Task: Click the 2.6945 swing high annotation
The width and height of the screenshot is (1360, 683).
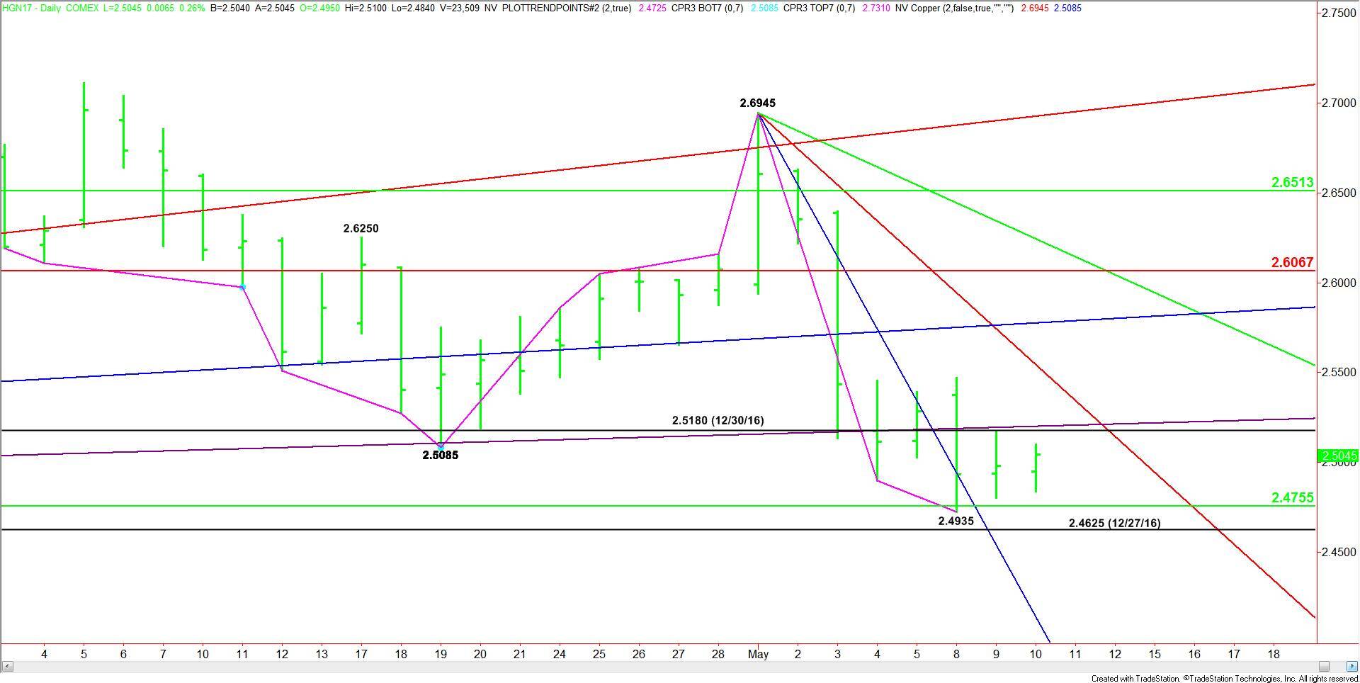Action: pyautogui.click(x=757, y=103)
